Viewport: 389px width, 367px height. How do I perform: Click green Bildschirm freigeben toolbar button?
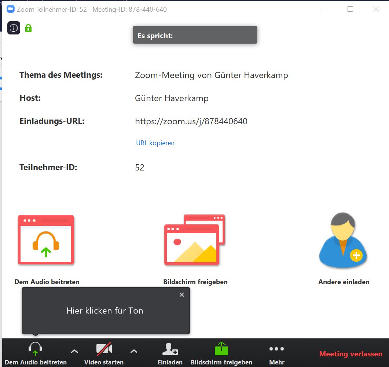click(221, 353)
